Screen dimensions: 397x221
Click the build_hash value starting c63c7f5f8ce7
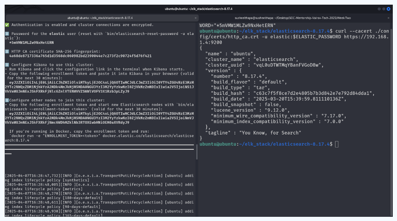click(x=313, y=94)
